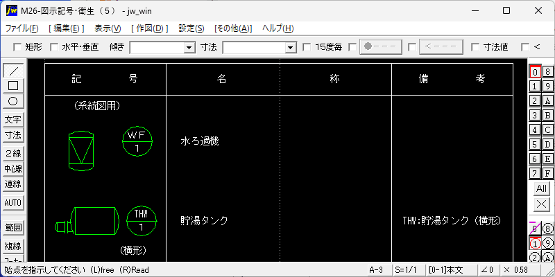Click the S=1/1 scale status button
The image size is (555, 277).
[x=409, y=270]
